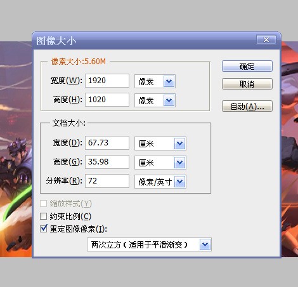Close the 图像大小 dialog
Viewport: 298px width, 287px height.
pos(266,39)
